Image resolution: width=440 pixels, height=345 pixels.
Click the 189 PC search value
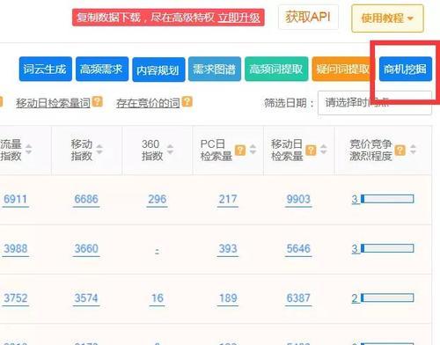pos(228,298)
